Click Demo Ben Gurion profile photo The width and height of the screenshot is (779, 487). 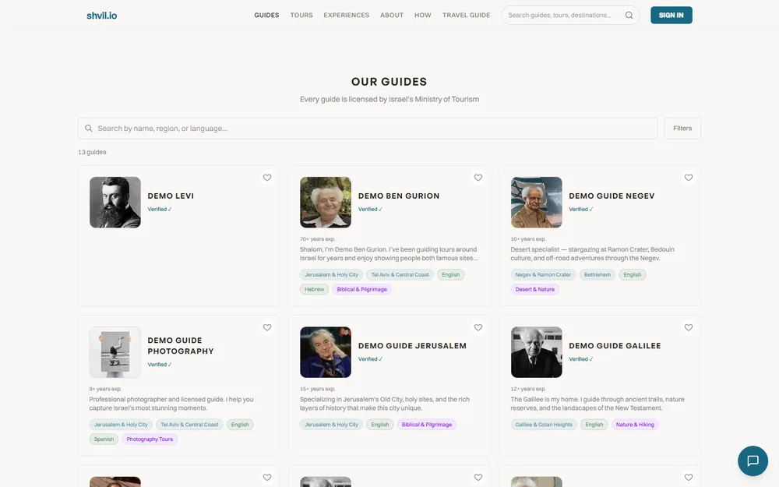pyautogui.click(x=326, y=203)
